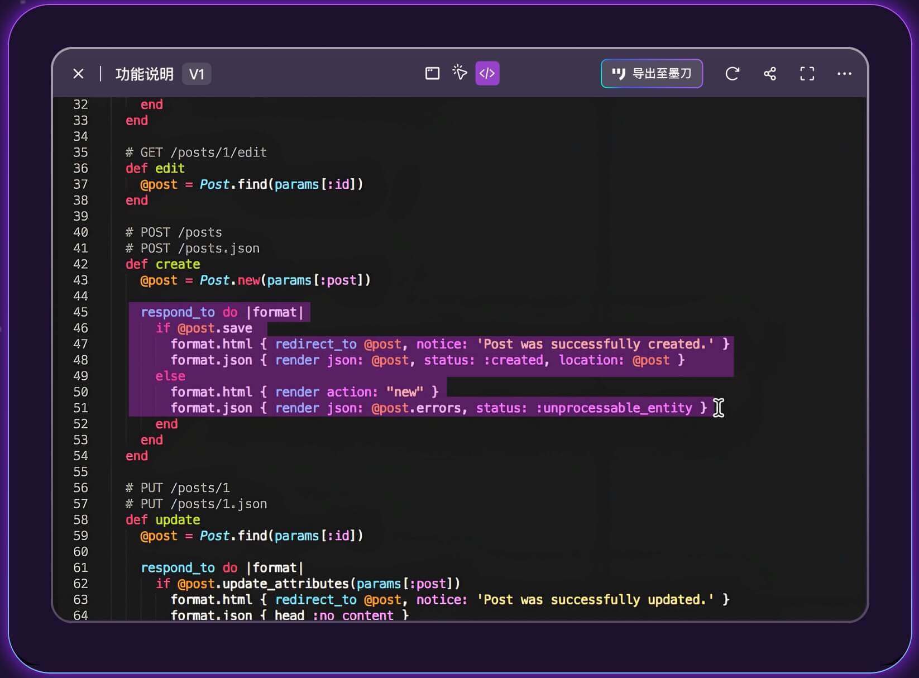Screen dimensions: 919x678
Task: Click the 导出至墨刀 export button
Action: point(652,74)
